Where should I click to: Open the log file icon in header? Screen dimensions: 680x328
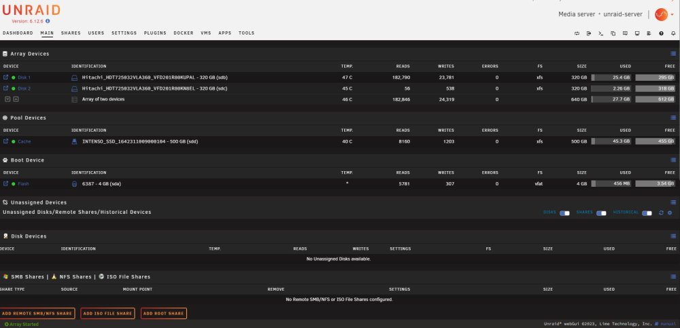click(x=649, y=33)
